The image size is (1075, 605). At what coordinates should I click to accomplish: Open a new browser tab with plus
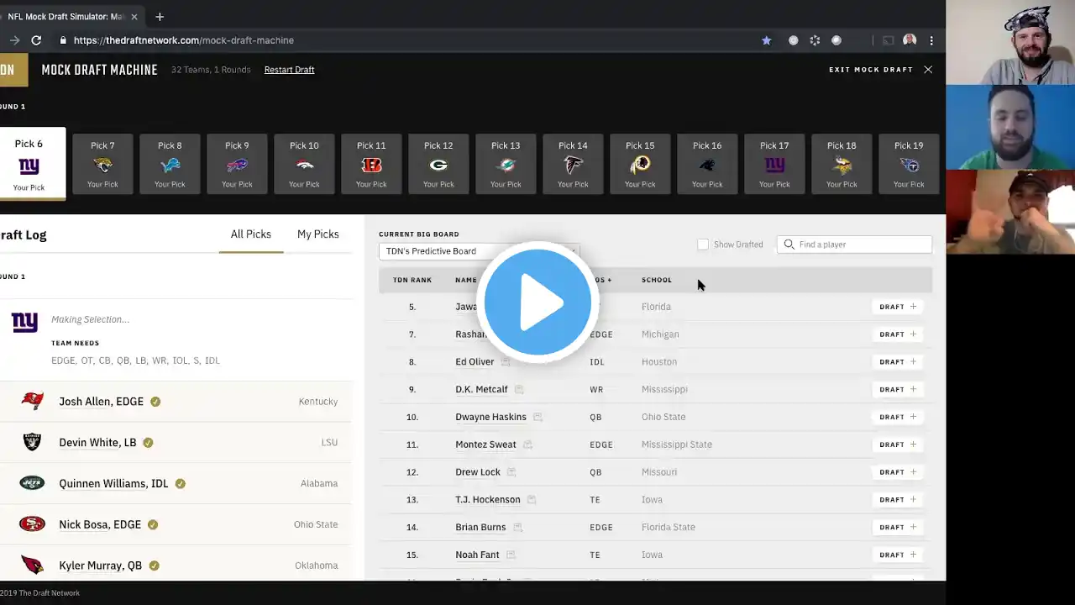[160, 17]
